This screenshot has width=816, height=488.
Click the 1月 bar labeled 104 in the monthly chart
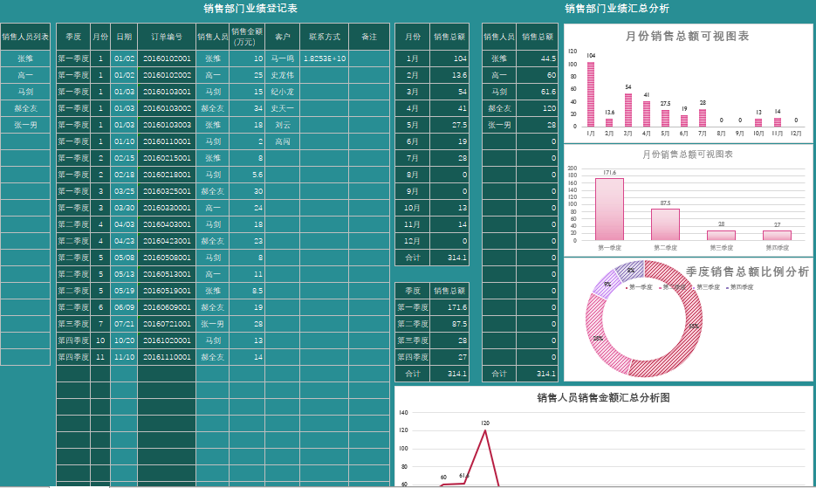[591, 94]
